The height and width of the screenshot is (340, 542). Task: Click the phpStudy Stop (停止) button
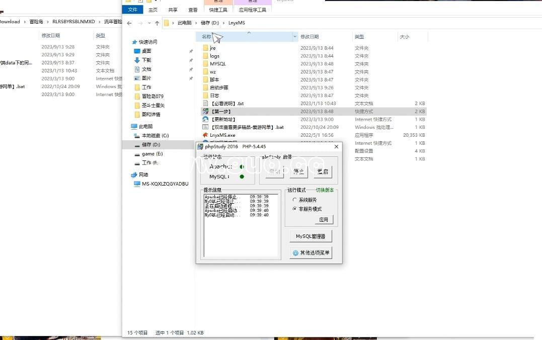point(298,172)
